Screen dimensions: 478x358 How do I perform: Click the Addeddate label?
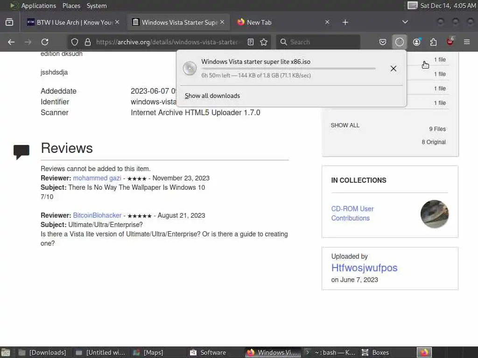(58, 91)
